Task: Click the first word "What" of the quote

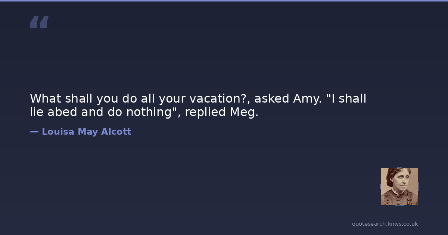Action: point(46,99)
